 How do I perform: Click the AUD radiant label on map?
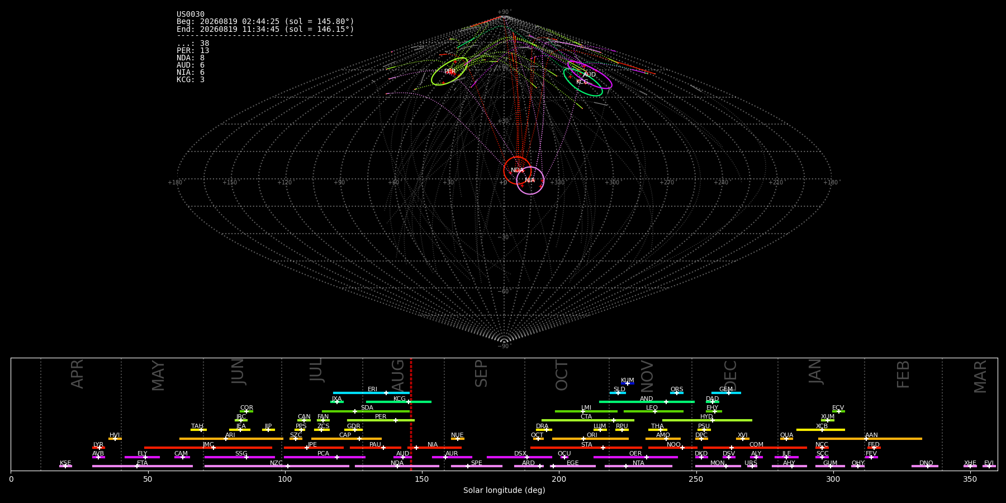(590, 74)
